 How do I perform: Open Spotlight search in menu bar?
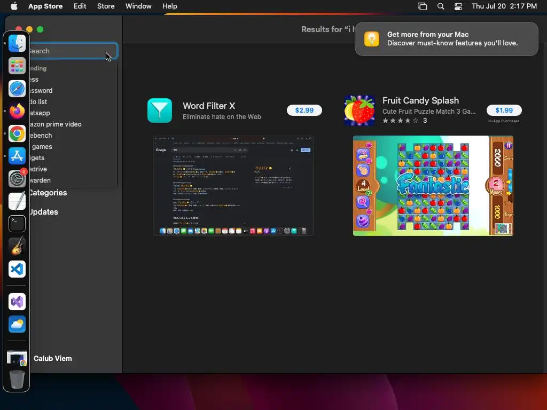point(441,6)
